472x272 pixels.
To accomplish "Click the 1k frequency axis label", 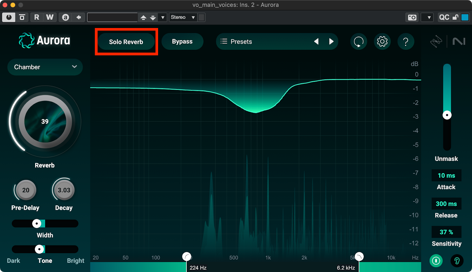I will pyautogui.click(x=268, y=258).
